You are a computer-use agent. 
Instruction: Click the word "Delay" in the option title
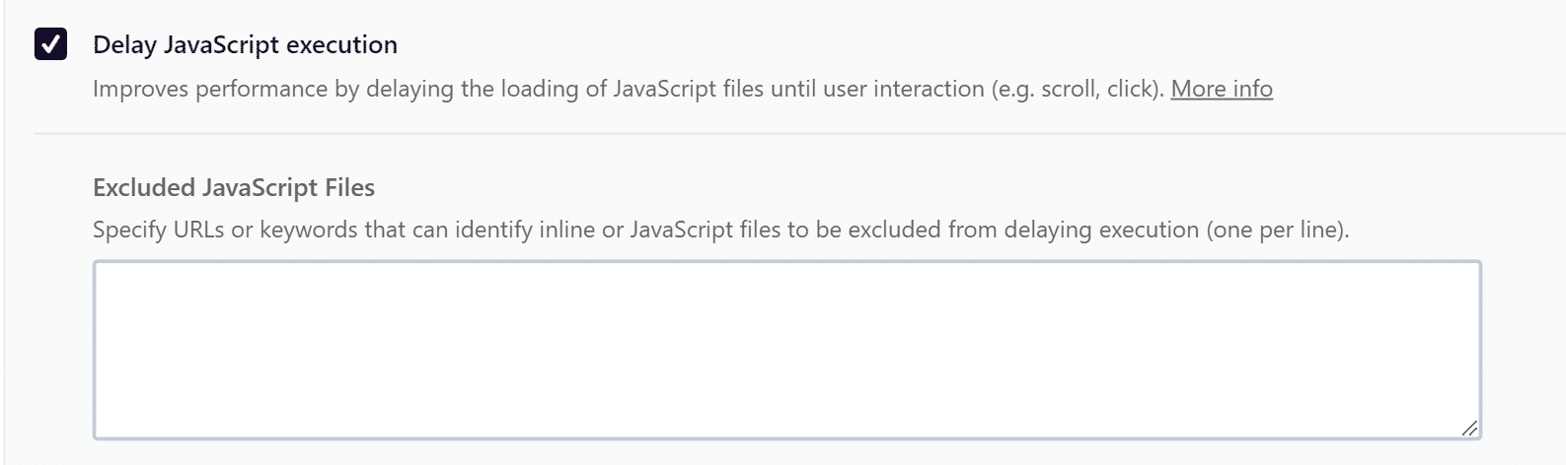click(124, 44)
